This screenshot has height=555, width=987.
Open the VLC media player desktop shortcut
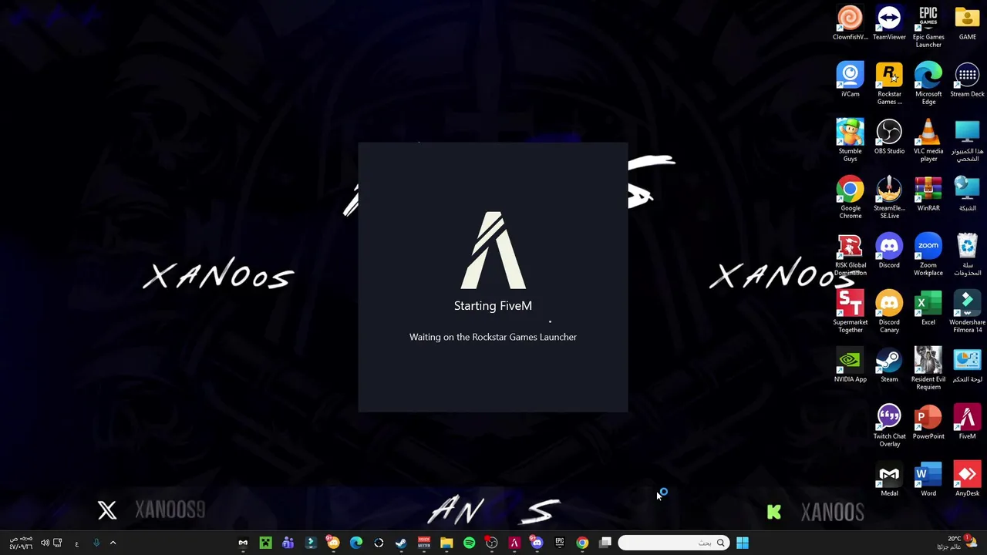[x=928, y=141]
